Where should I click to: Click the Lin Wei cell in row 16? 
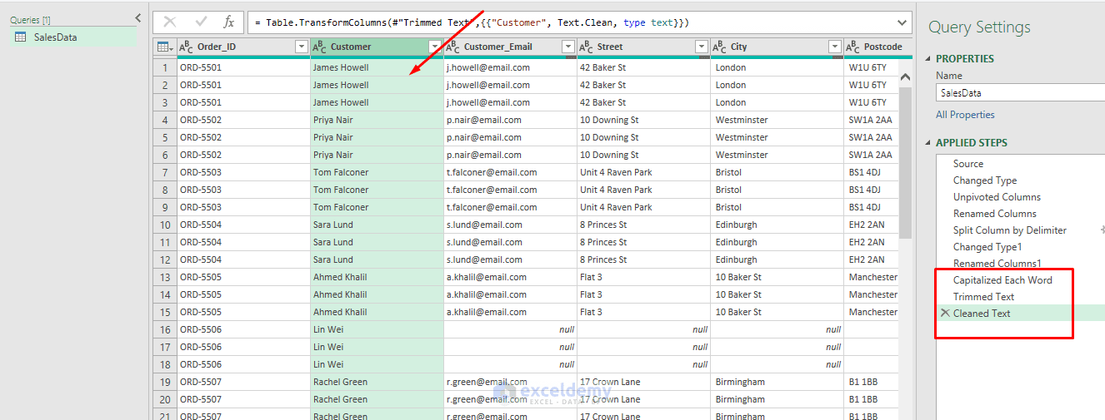[377, 329]
